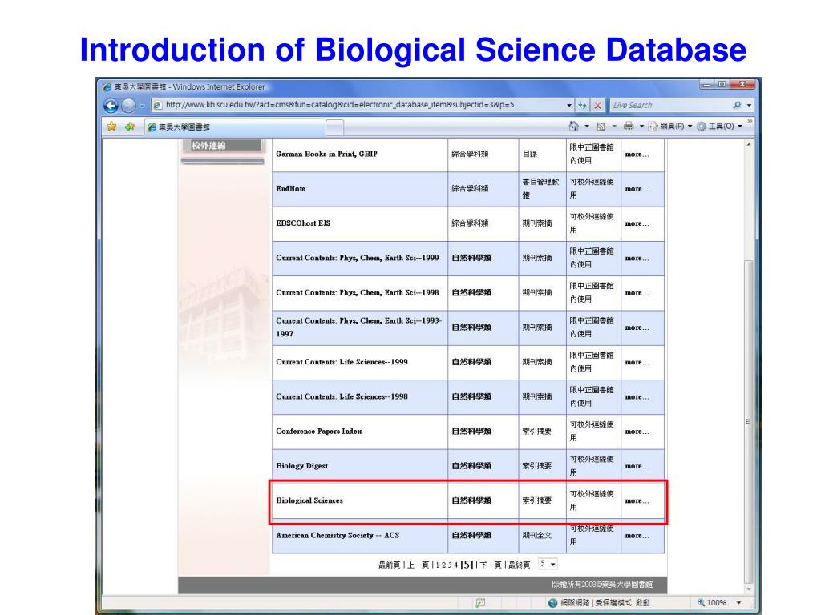Open search provider options dropdown arrow
Screen dimensions: 821x615
[750, 105]
